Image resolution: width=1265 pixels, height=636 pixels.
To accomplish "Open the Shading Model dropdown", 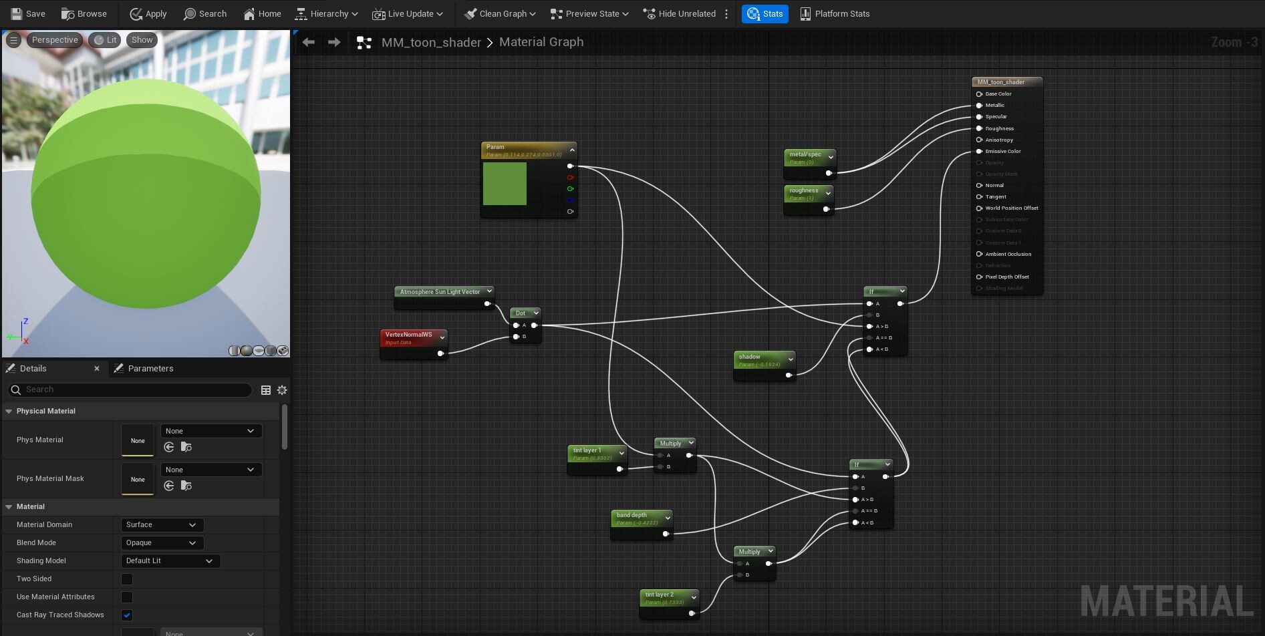I will (x=170, y=561).
